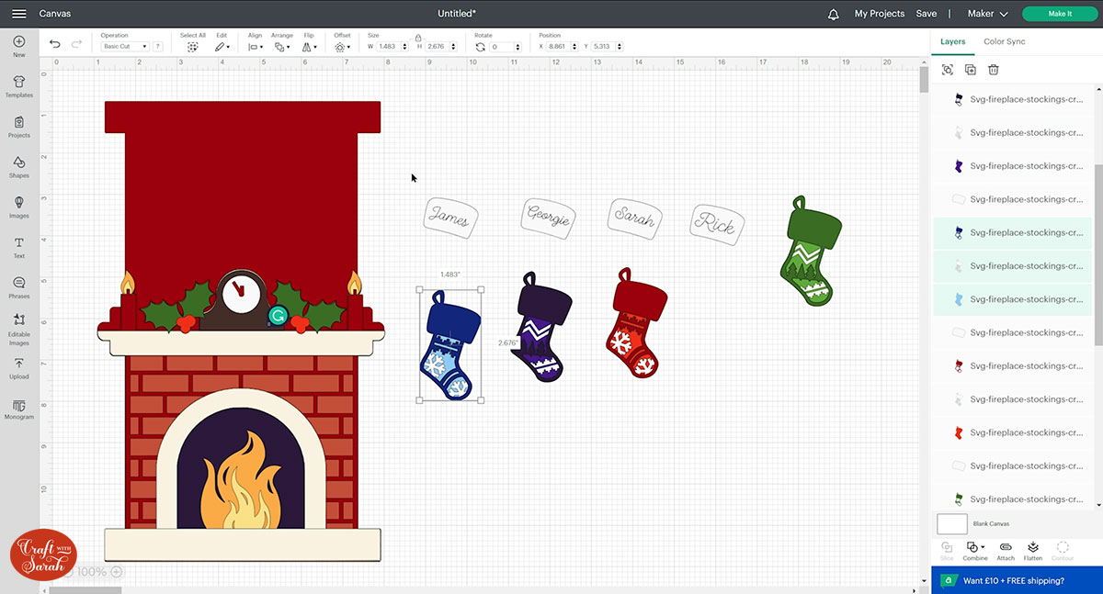Open the notifications bell
Viewport: 1103px width, 594px height.
tap(833, 14)
